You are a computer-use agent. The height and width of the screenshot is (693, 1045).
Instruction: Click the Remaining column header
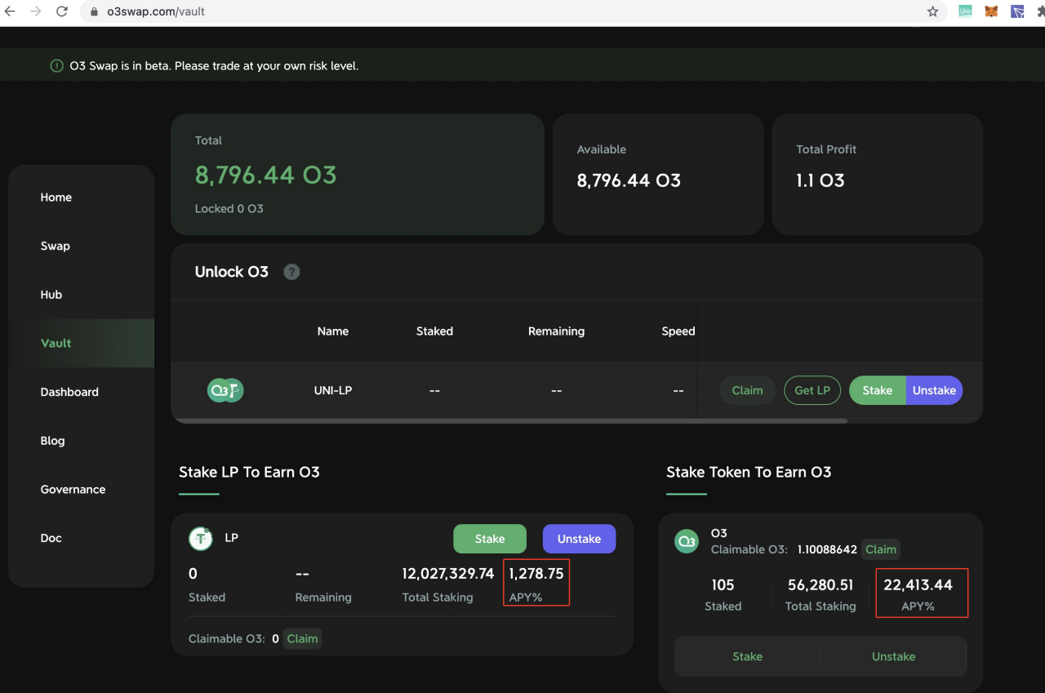click(556, 331)
